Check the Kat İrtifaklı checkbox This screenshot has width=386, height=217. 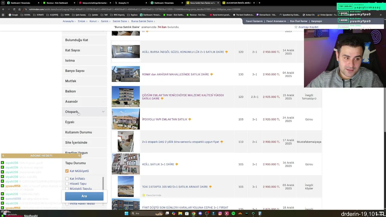point(67,179)
